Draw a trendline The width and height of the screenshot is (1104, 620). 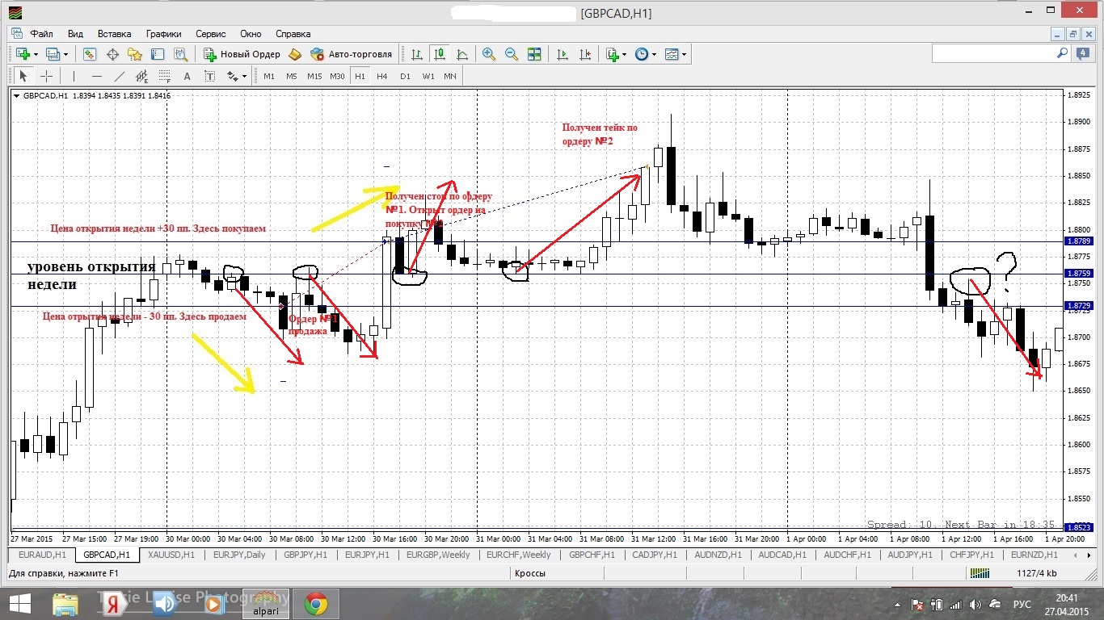119,76
